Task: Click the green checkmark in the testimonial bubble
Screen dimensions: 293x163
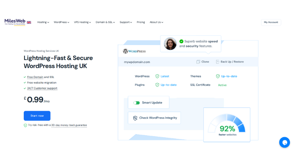Action: click(x=181, y=41)
